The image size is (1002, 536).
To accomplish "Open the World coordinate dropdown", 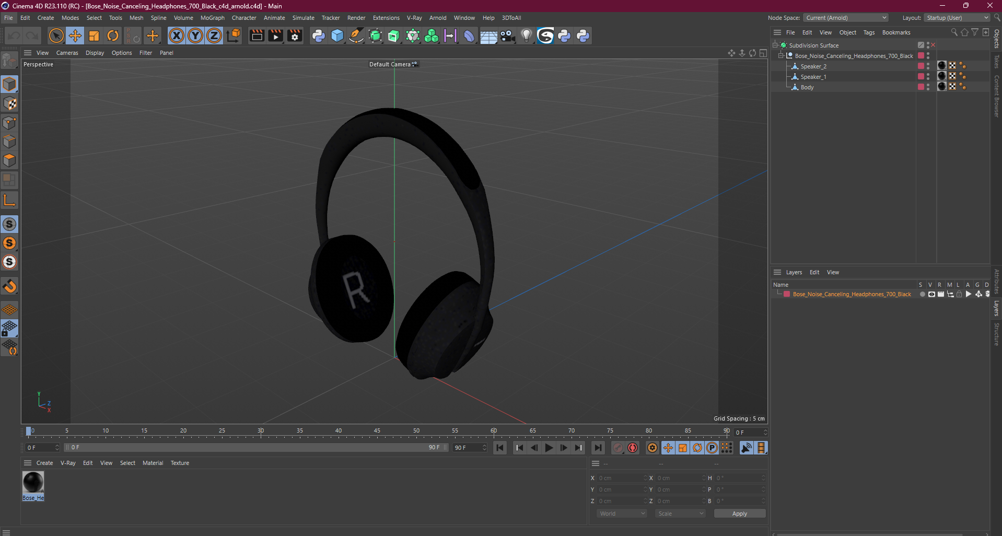I will [x=622, y=514].
